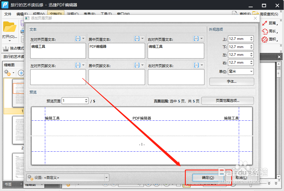
Task: Click the left-aligned footer text box
Action: coord(58,77)
